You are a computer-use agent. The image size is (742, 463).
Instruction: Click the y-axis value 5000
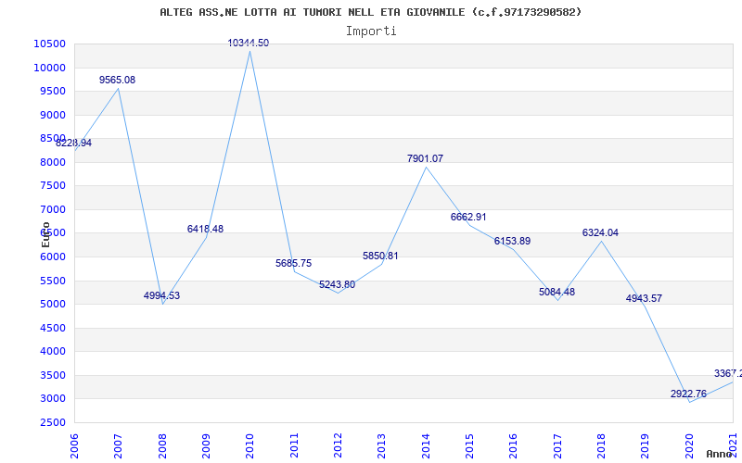pos(52,304)
